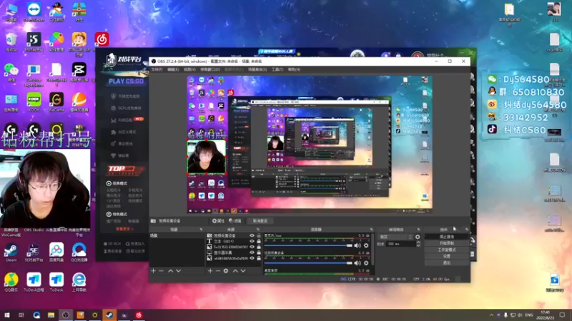572x321 pixels.
Task: Toggle eye icon of the bottom image source
Action: 252,258
